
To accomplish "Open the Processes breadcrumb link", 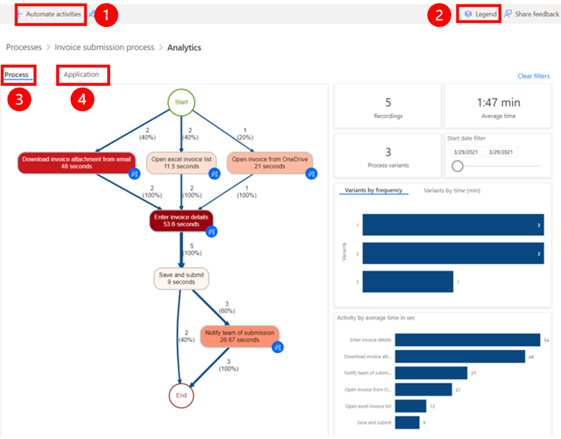I will (x=23, y=47).
